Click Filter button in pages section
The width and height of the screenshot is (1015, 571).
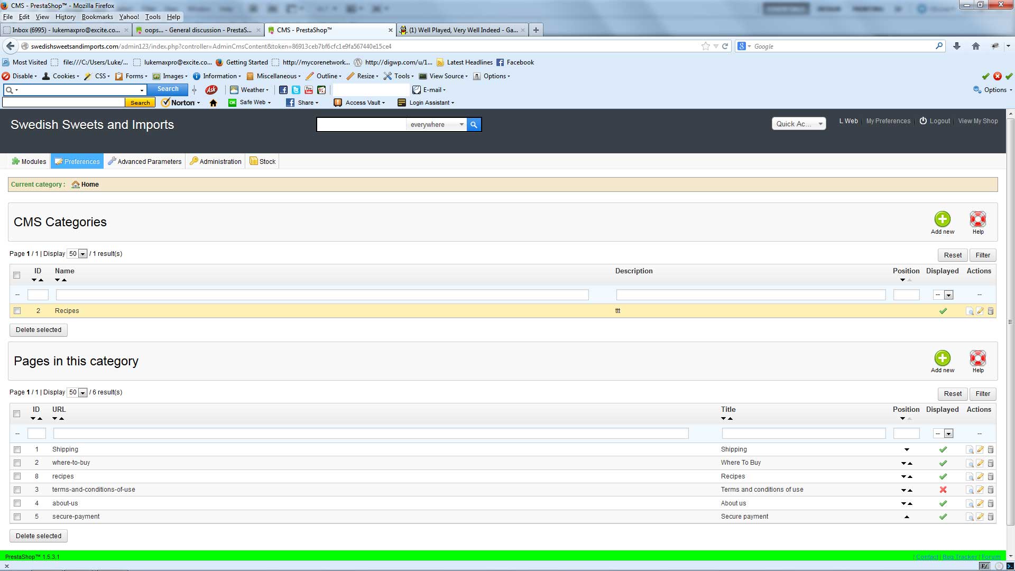click(982, 394)
